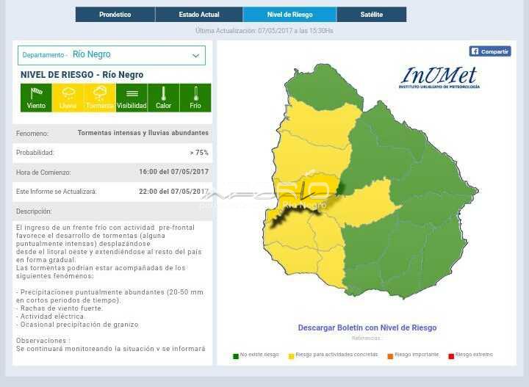
Task: Select the Tormenta storm risk icon
Action: pyautogui.click(x=100, y=97)
